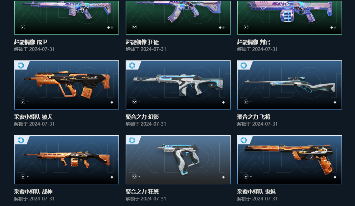Click the blue ring badge on 聚合之力 幻影 card

132,66
